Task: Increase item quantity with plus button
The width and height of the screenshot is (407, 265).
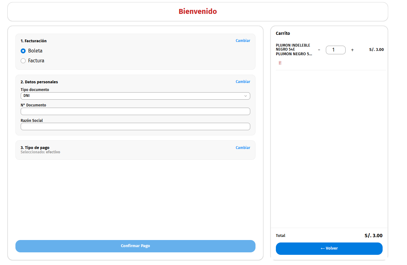Action: [x=352, y=50]
